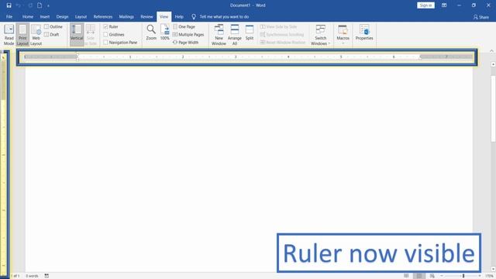Open SharePoint Properties

tap(364, 33)
